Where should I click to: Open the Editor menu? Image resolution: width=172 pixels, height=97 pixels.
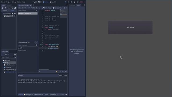19,2
